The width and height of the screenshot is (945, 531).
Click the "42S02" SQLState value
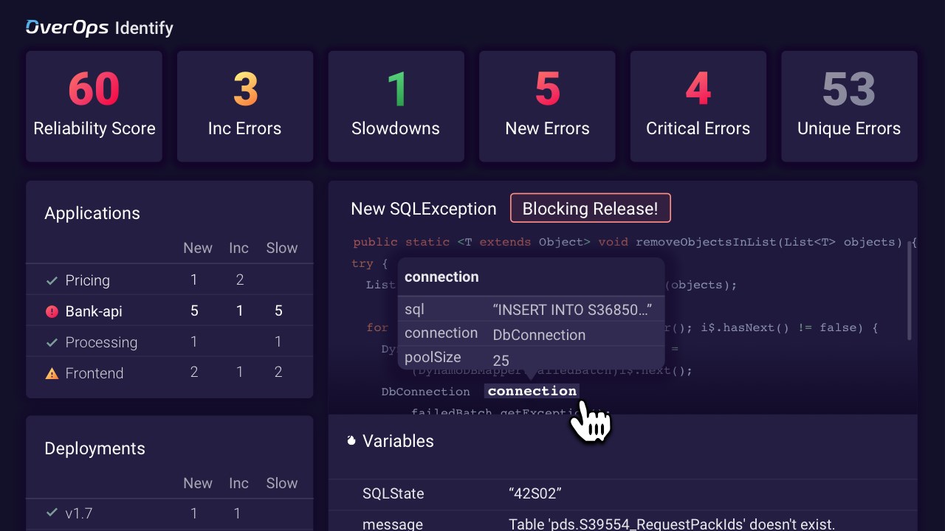(535, 494)
